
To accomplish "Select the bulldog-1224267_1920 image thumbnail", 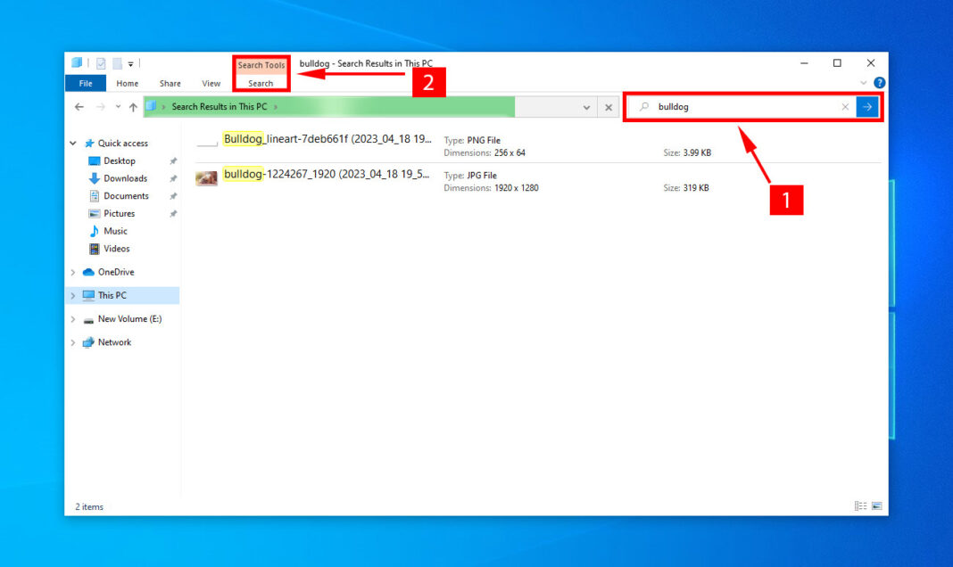I will pyautogui.click(x=206, y=177).
